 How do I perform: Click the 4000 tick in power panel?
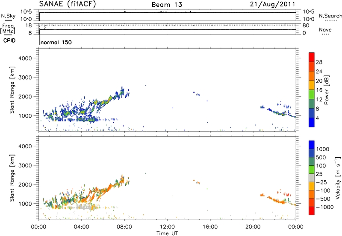tap(25, 58)
